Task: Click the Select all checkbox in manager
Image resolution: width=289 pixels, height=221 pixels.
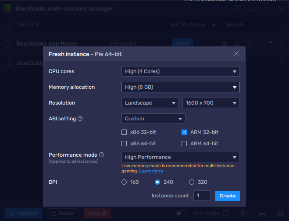Action: pos(8,25)
